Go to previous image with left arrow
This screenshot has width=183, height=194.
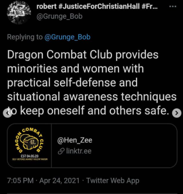[7, 113]
